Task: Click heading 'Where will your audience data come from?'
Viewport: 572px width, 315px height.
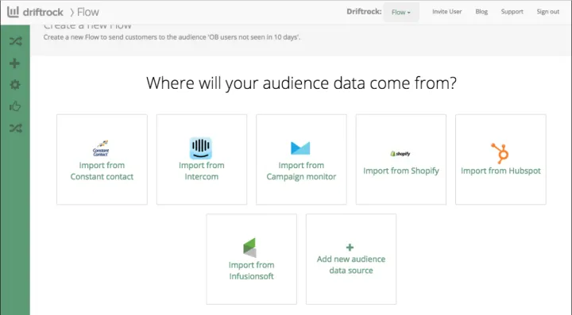Action: tap(301, 83)
